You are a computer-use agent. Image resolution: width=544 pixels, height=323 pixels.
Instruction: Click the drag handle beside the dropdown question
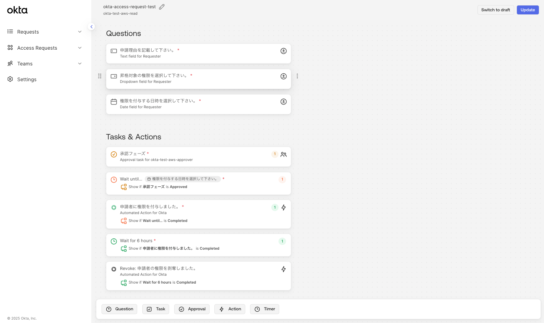pos(100,76)
